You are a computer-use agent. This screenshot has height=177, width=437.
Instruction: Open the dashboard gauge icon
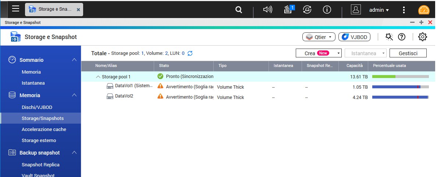point(424,10)
